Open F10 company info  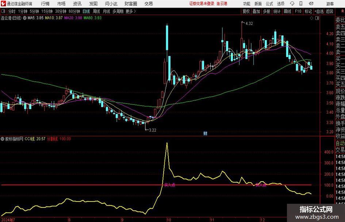point(298,11)
